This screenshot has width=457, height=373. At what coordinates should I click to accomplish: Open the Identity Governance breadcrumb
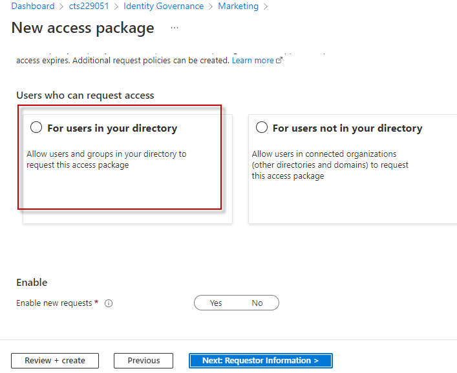pyautogui.click(x=163, y=6)
